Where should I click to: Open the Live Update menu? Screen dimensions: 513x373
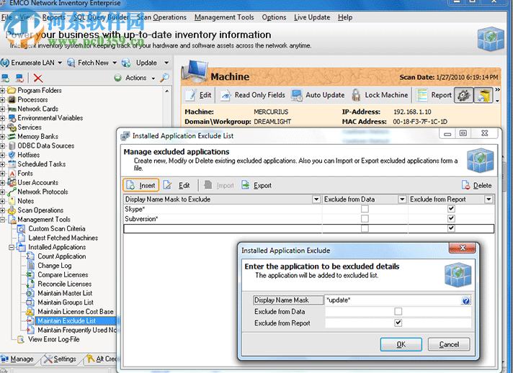(312, 17)
